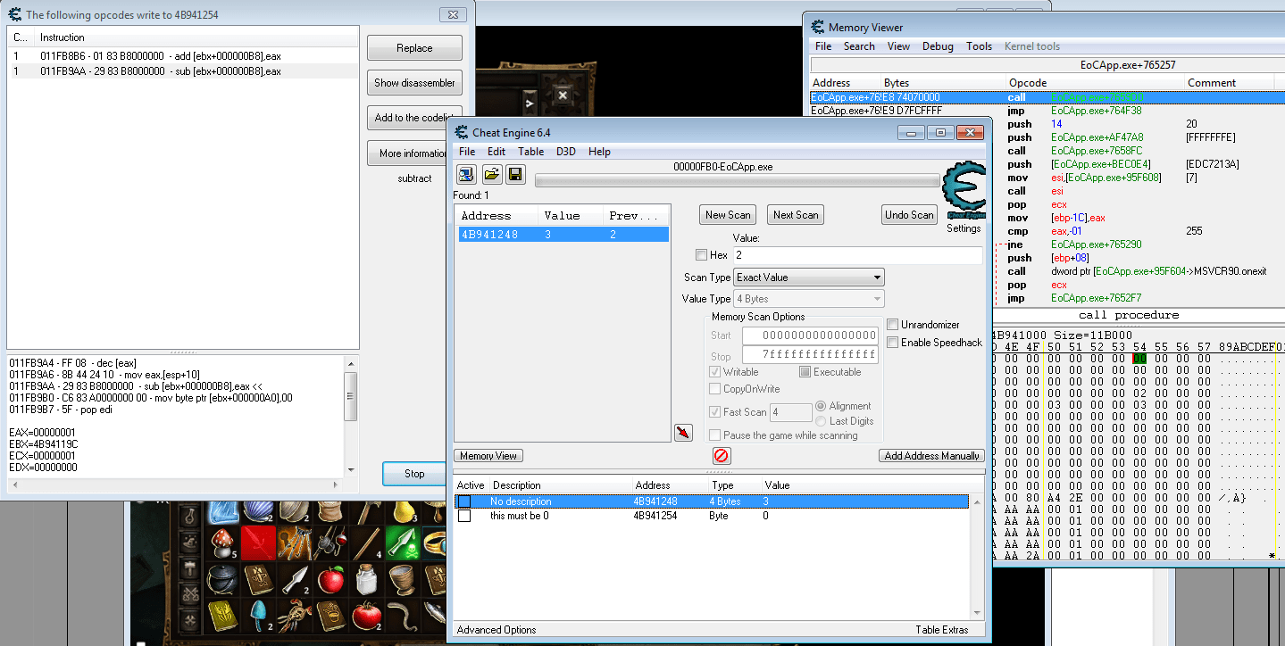Select the red highlighted dagger inventory item
The width and height of the screenshot is (1285, 646).
click(x=259, y=543)
